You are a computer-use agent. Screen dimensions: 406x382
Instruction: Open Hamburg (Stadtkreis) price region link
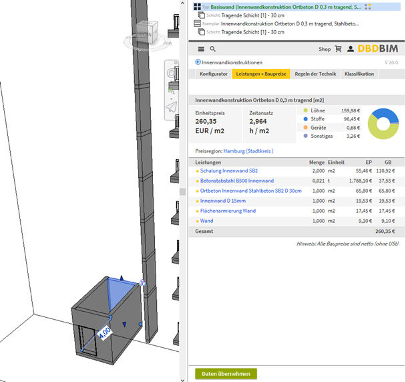coord(248,151)
